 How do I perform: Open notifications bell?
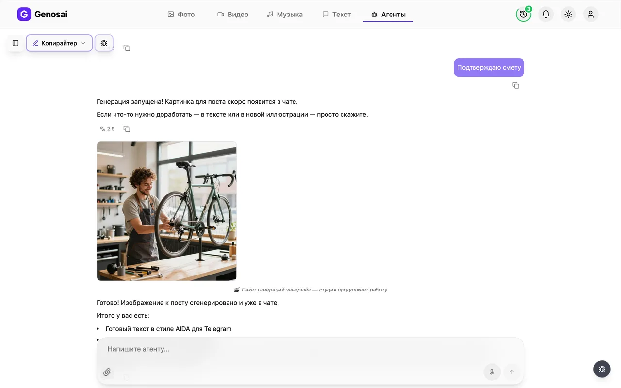click(546, 14)
